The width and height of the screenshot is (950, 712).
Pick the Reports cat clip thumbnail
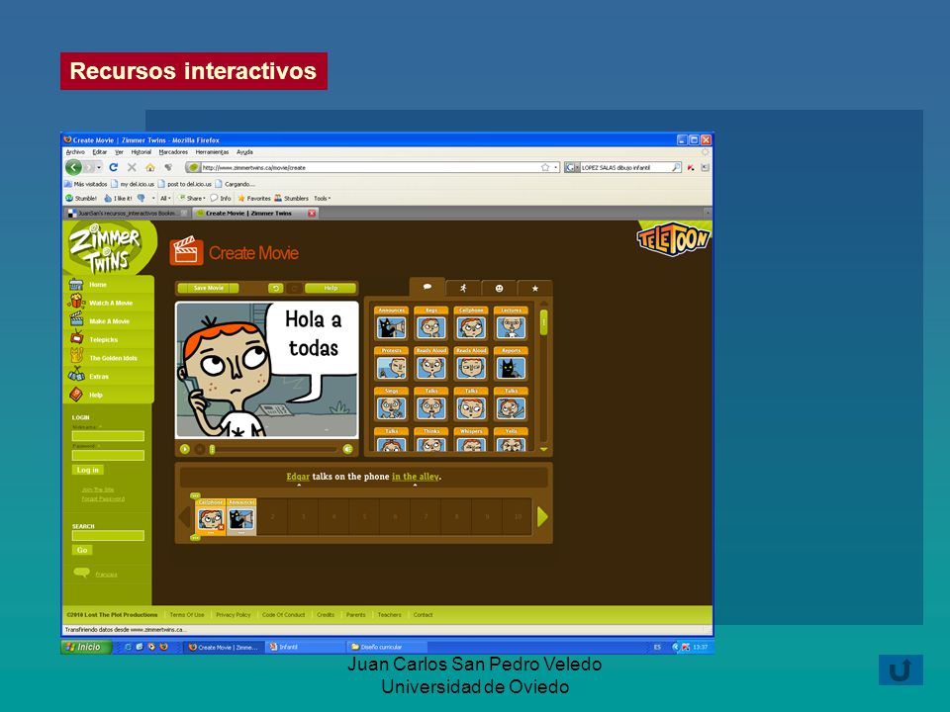[x=511, y=363]
